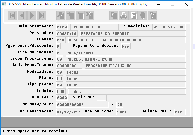Go to next record arrow icon
This screenshot has height=136, width=195.
[x=32, y=15]
